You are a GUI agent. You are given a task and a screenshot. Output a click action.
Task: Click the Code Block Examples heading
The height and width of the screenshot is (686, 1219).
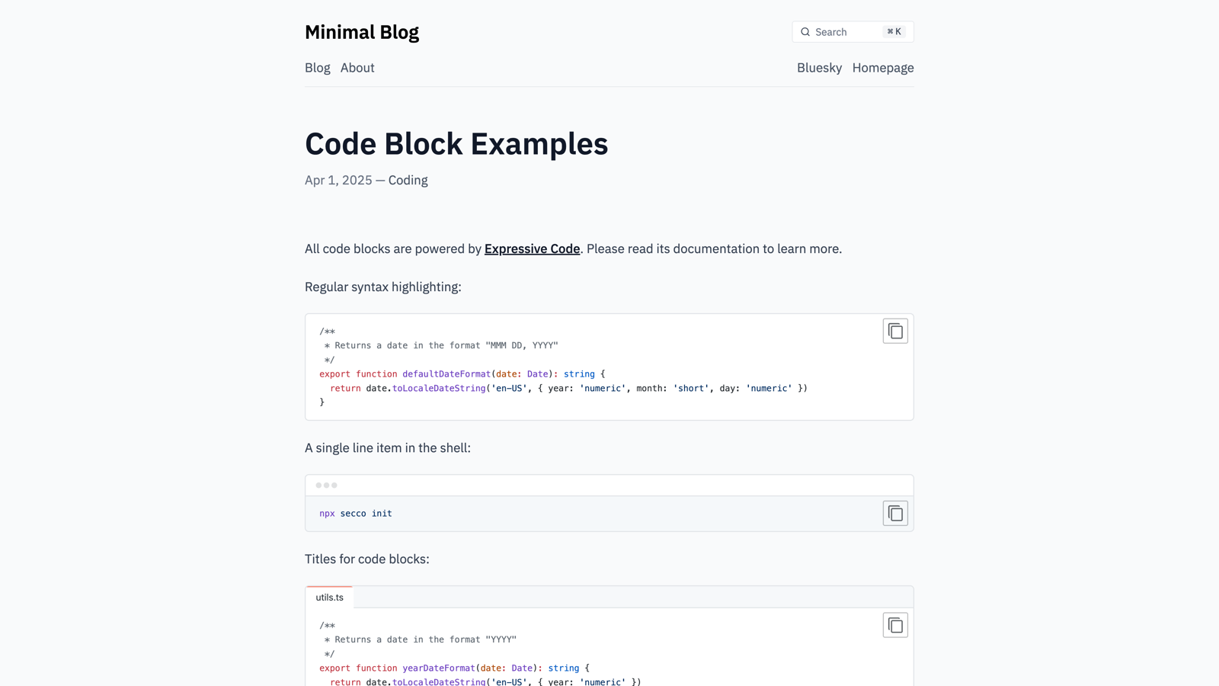[x=456, y=144]
